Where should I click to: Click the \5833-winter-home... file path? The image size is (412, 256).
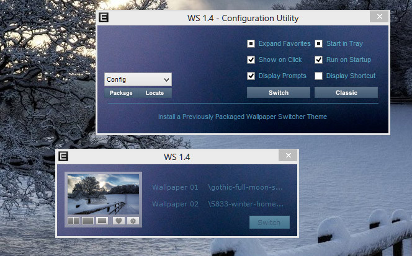246,204
